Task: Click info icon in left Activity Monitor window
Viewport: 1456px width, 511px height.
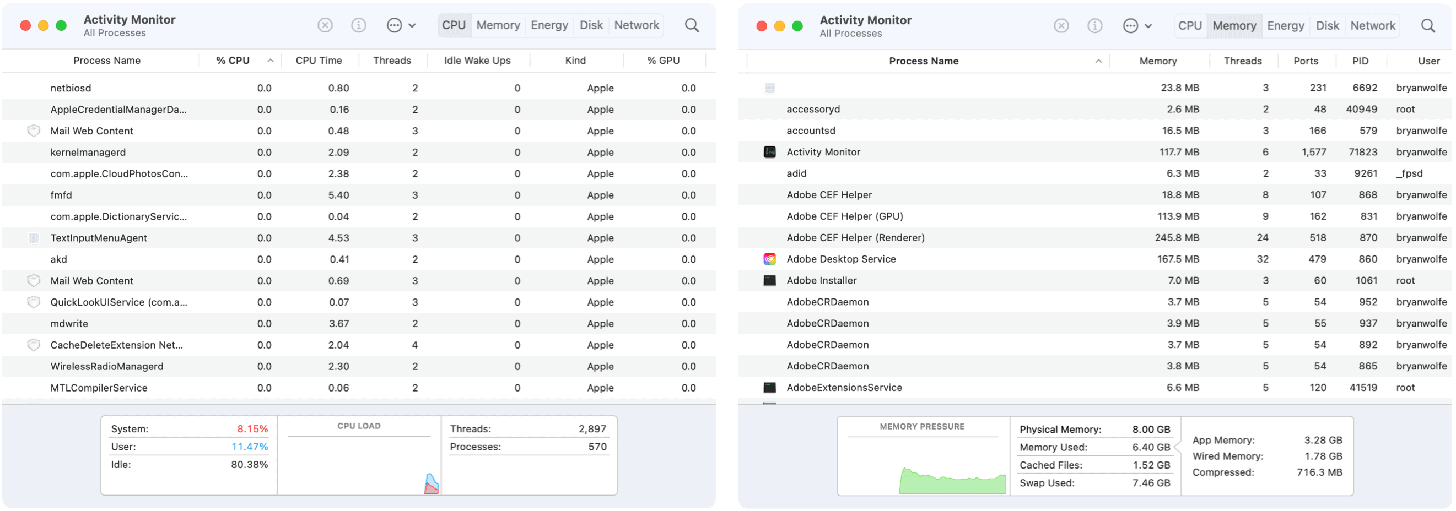Action: [x=359, y=25]
